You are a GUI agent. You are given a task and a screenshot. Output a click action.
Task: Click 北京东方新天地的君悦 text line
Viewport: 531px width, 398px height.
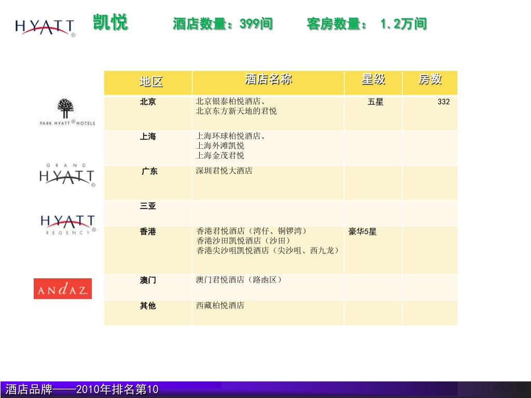pyautogui.click(x=236, y=111)
